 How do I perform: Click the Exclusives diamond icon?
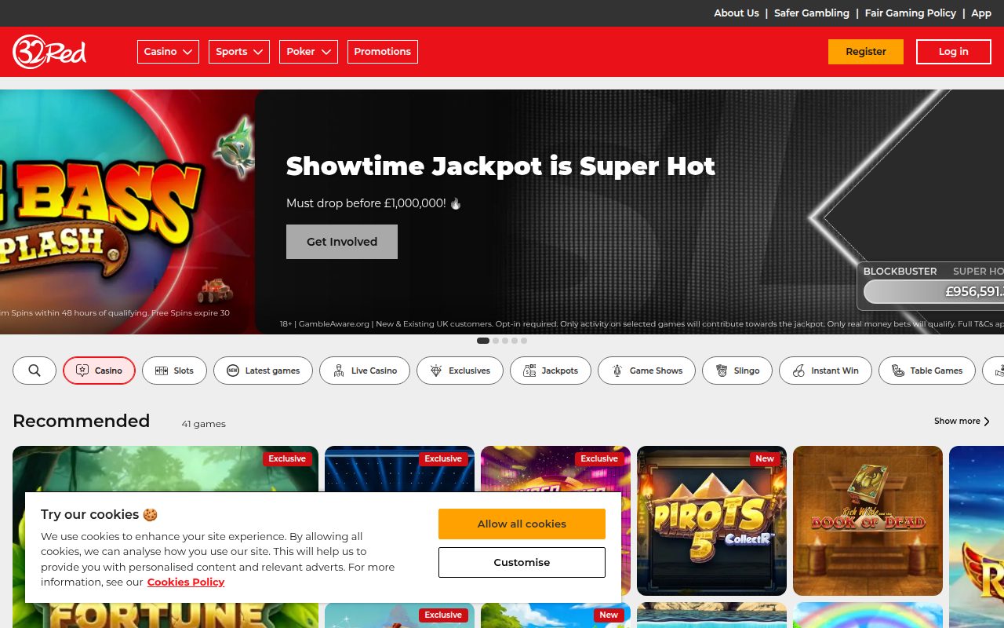(436, 371)
